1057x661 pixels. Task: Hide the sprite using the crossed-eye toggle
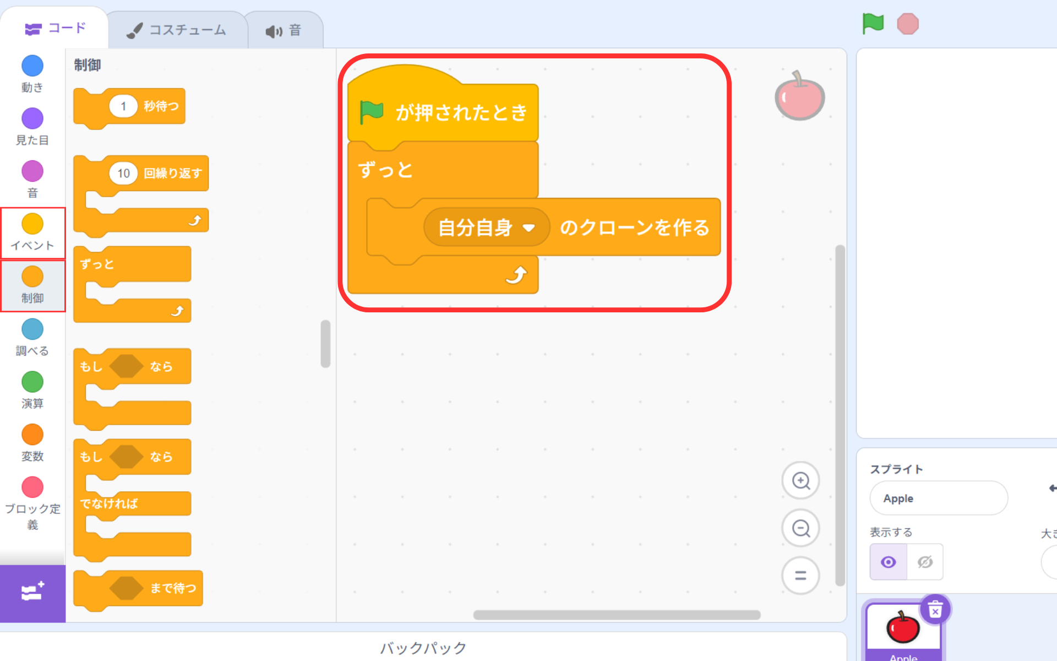[925, 562]
